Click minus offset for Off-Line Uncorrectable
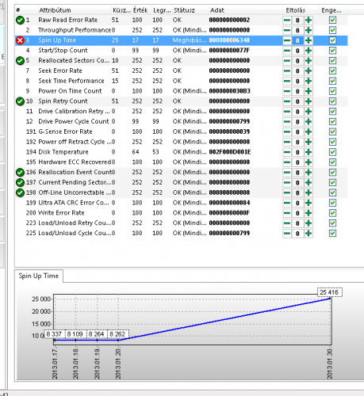 287,192
